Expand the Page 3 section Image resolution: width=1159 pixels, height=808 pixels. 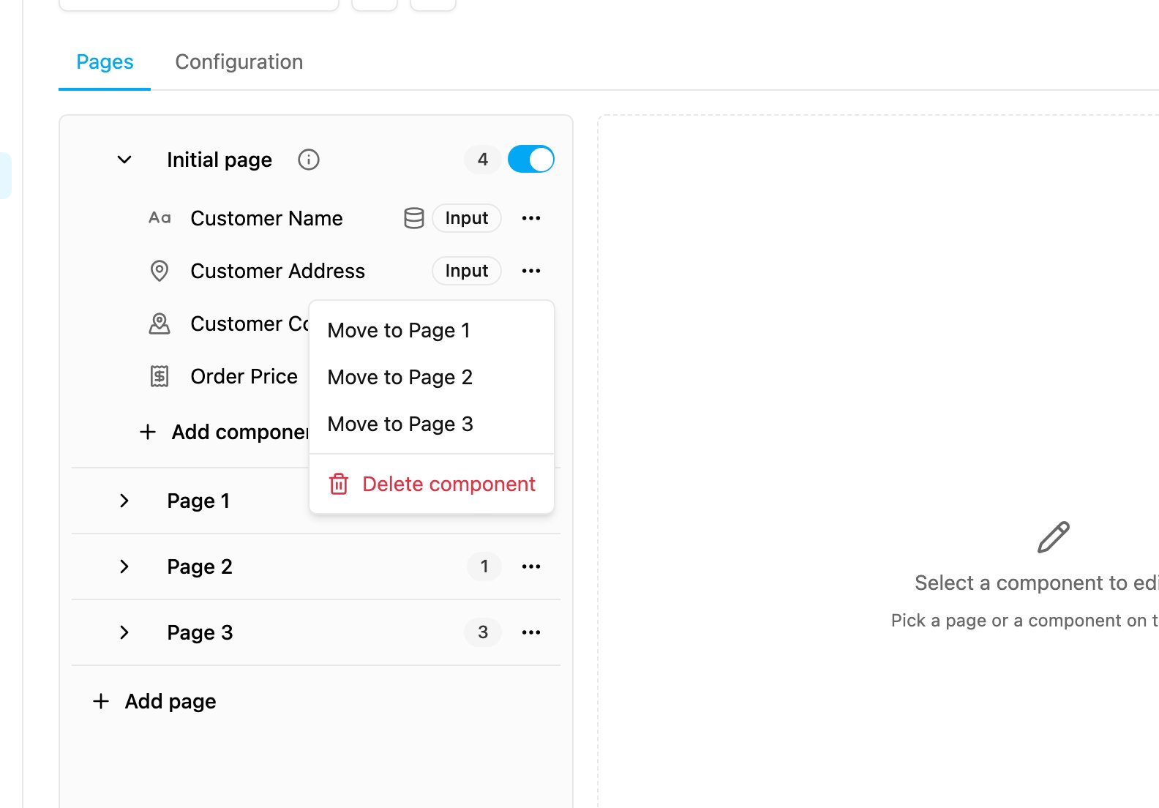pos(124,632)
